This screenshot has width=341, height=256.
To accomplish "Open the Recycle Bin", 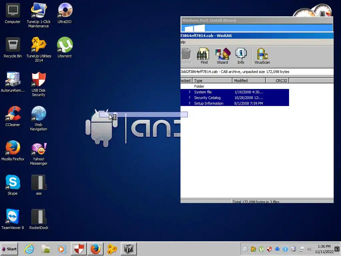I will [13, 48].
